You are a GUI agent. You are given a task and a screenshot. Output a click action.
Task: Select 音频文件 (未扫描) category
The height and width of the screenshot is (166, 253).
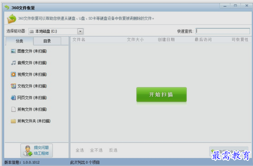[29, 63]
